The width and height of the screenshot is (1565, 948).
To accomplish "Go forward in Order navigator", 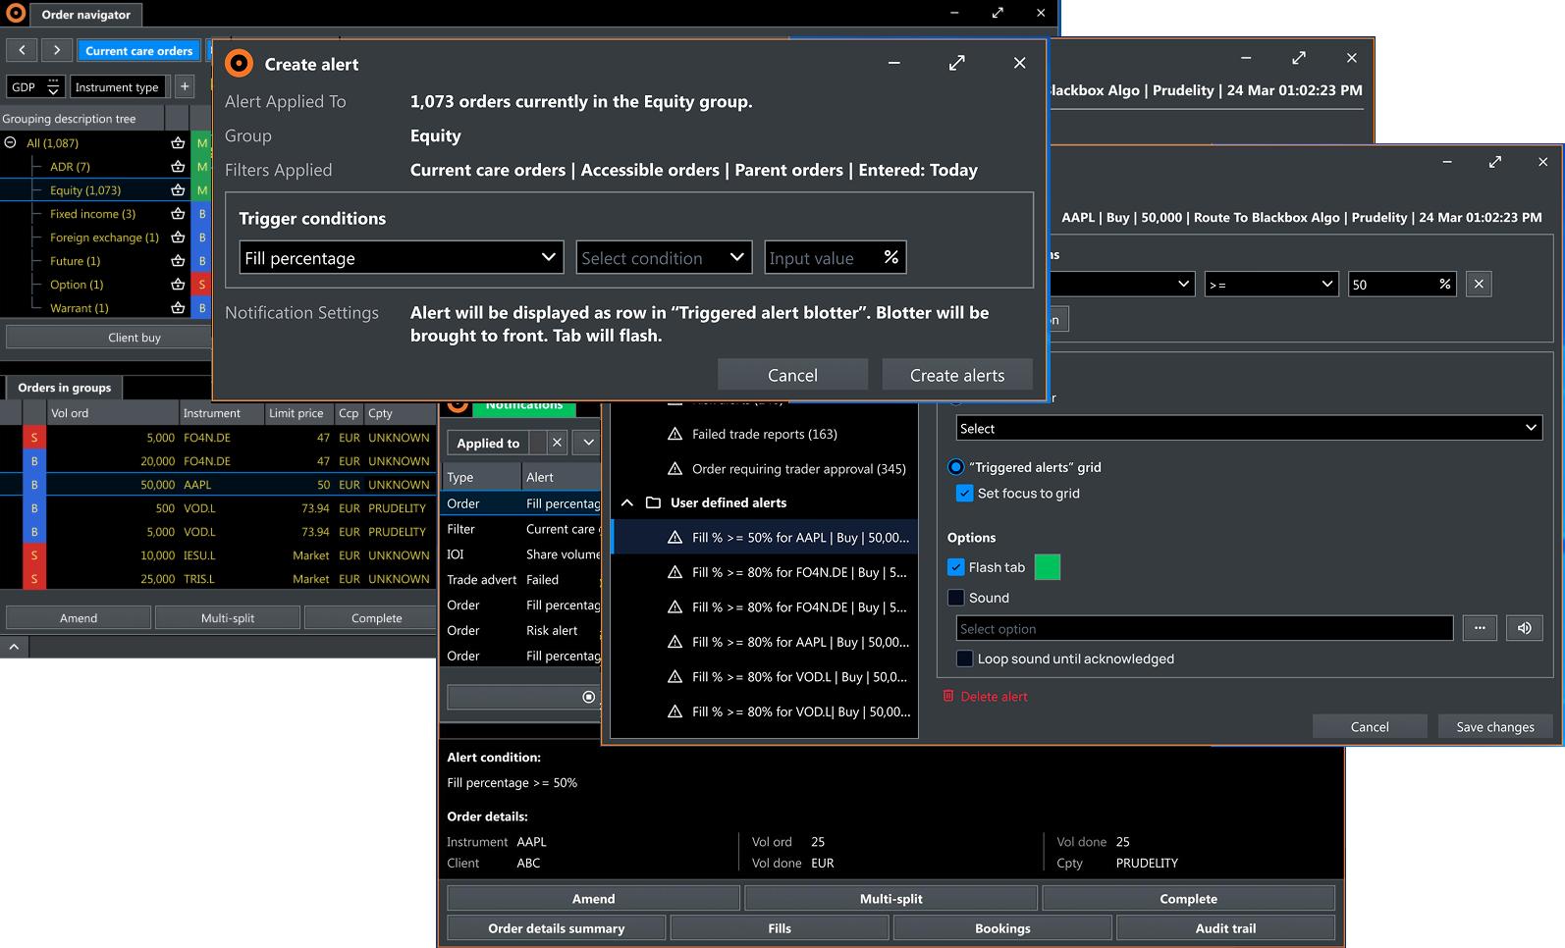I will (x=57, y=50).
